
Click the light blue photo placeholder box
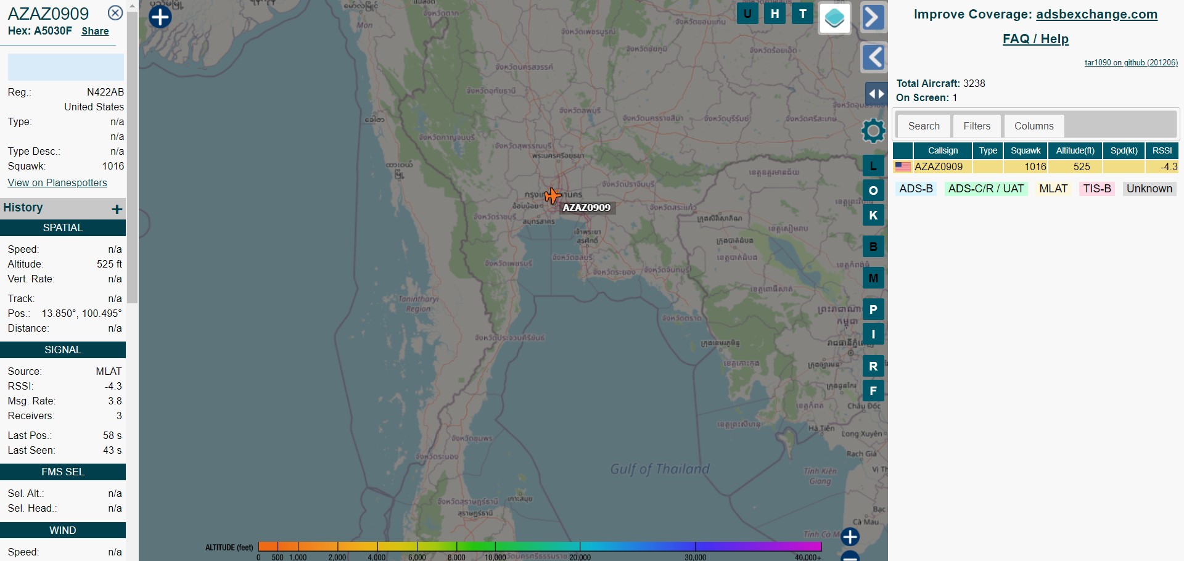coord(65,67)
